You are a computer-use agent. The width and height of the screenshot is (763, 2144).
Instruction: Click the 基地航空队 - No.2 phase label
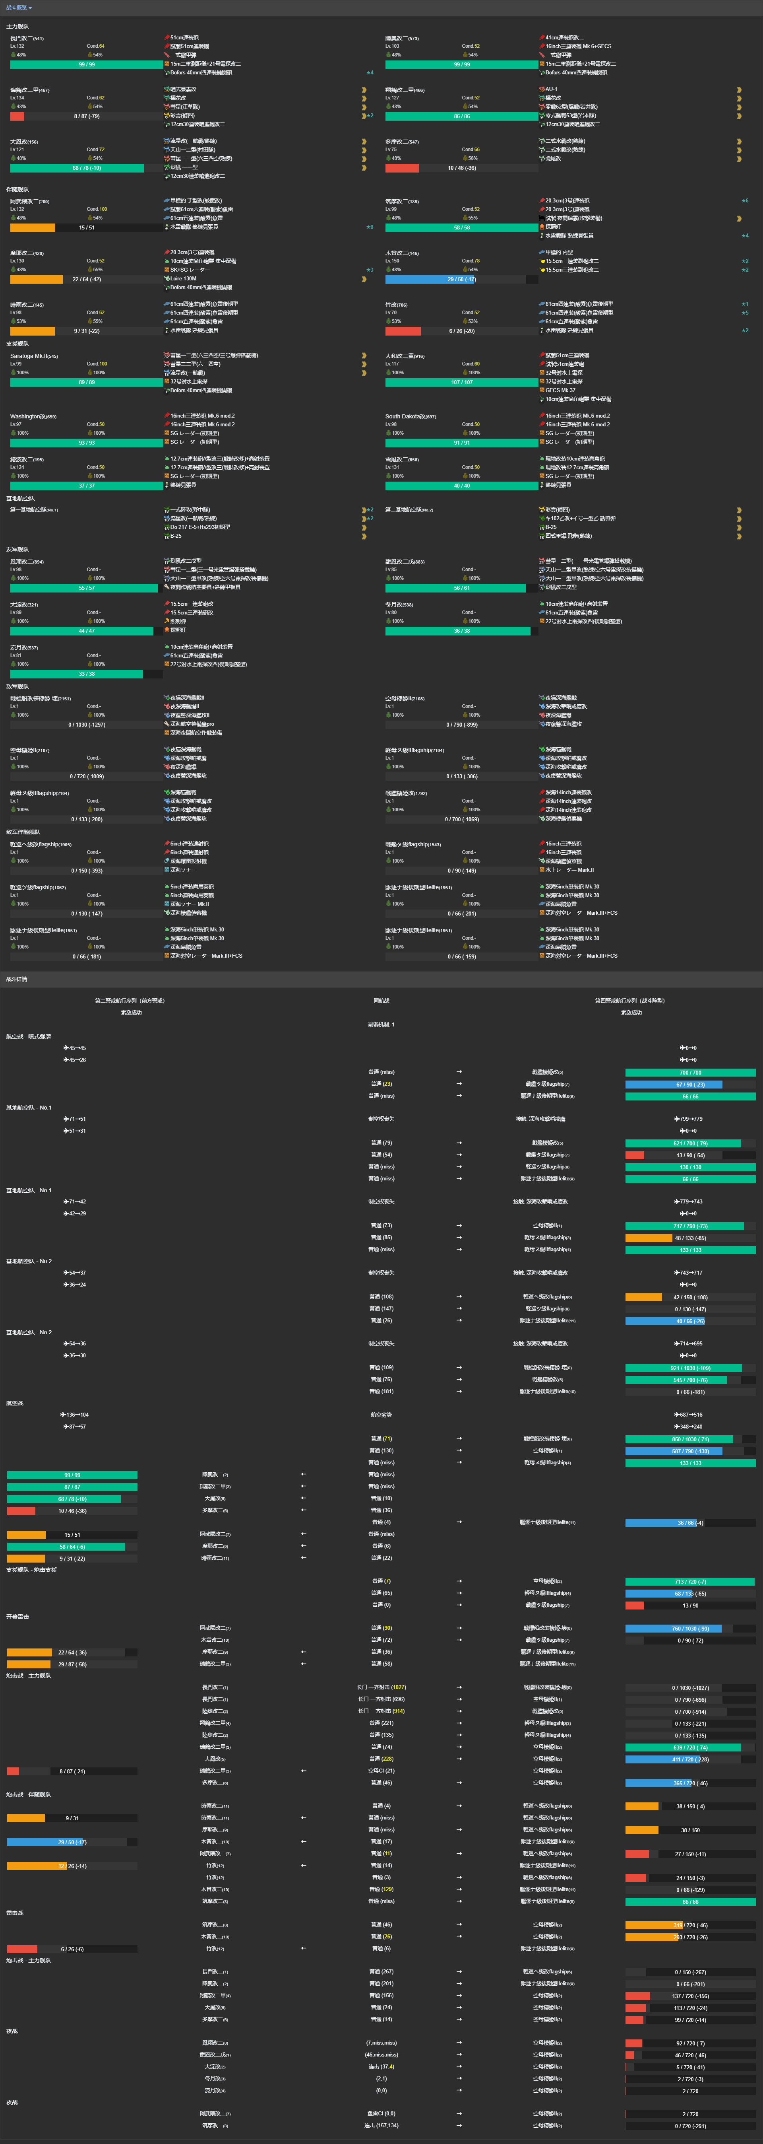pyautogui.click(x=29, y=1261)
